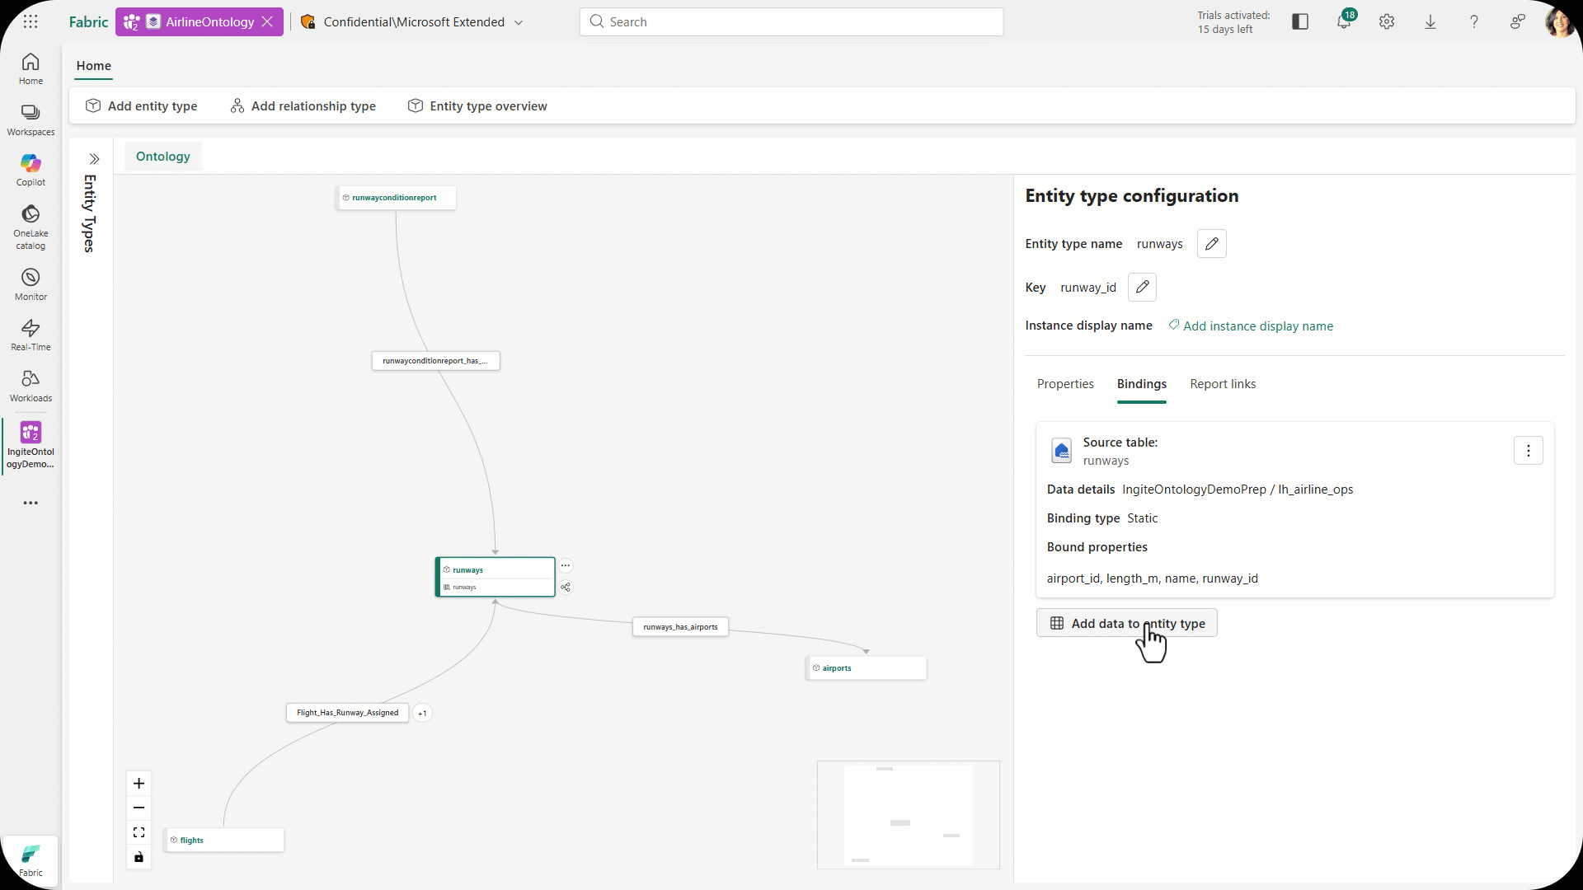Expand the Entity Types side panel
1583x890 pixels.
(94, 159)
